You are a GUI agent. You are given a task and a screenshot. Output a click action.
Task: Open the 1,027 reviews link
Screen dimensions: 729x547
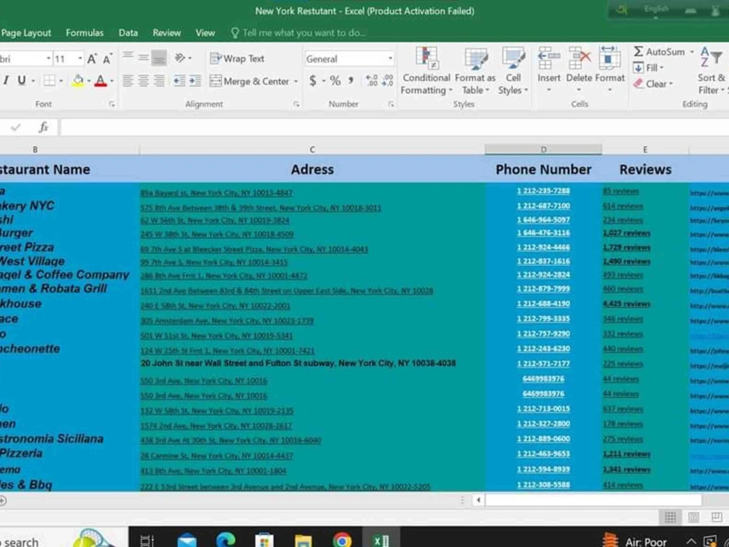tap(626, 233)
